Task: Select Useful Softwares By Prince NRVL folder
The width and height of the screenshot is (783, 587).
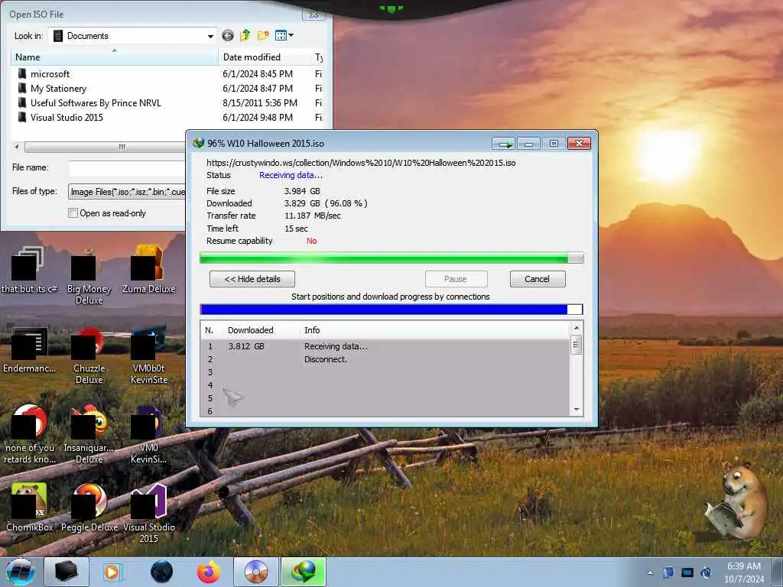Action: pyautogui.click(x=96, y=103)
